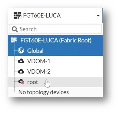Switch to VDOM-2
Viewport: 119px width, 113px height.
pyautogui.click(x=39, y=71)
